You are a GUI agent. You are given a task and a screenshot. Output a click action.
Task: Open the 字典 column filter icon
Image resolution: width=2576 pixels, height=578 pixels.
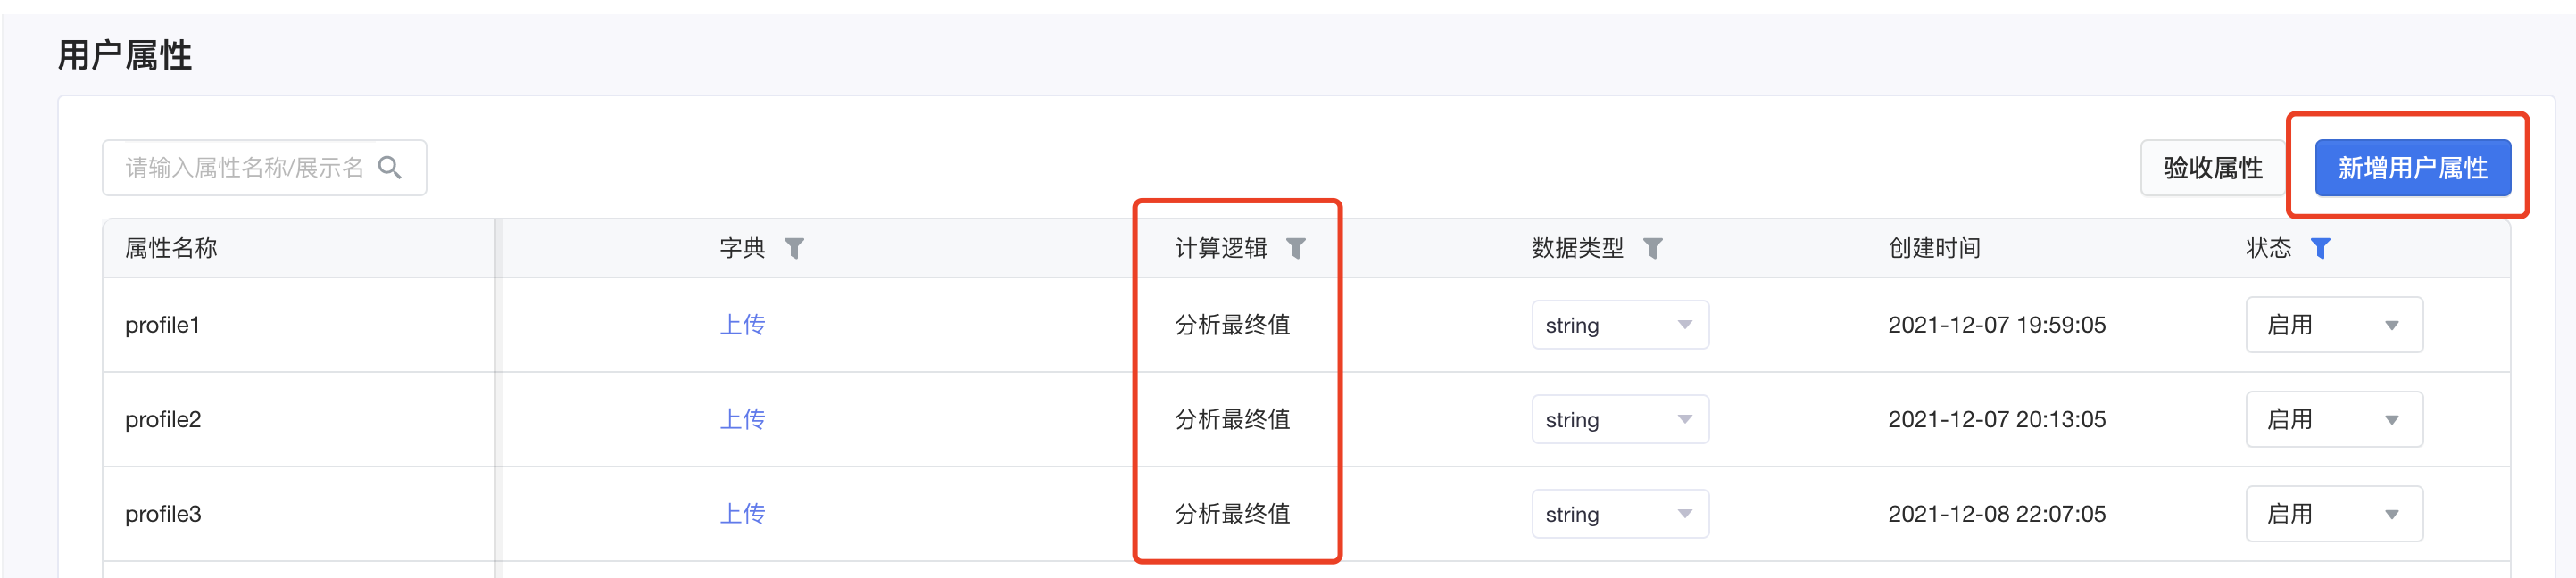(794, 248)
